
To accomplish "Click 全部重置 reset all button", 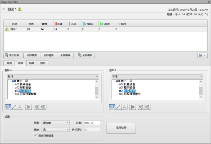I will pos(32,55).
